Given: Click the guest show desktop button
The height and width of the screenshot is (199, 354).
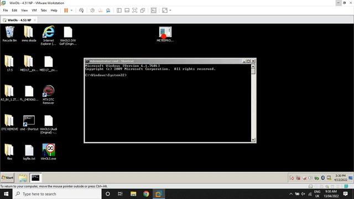Looking at the screenshot, I should pos(351,178).
